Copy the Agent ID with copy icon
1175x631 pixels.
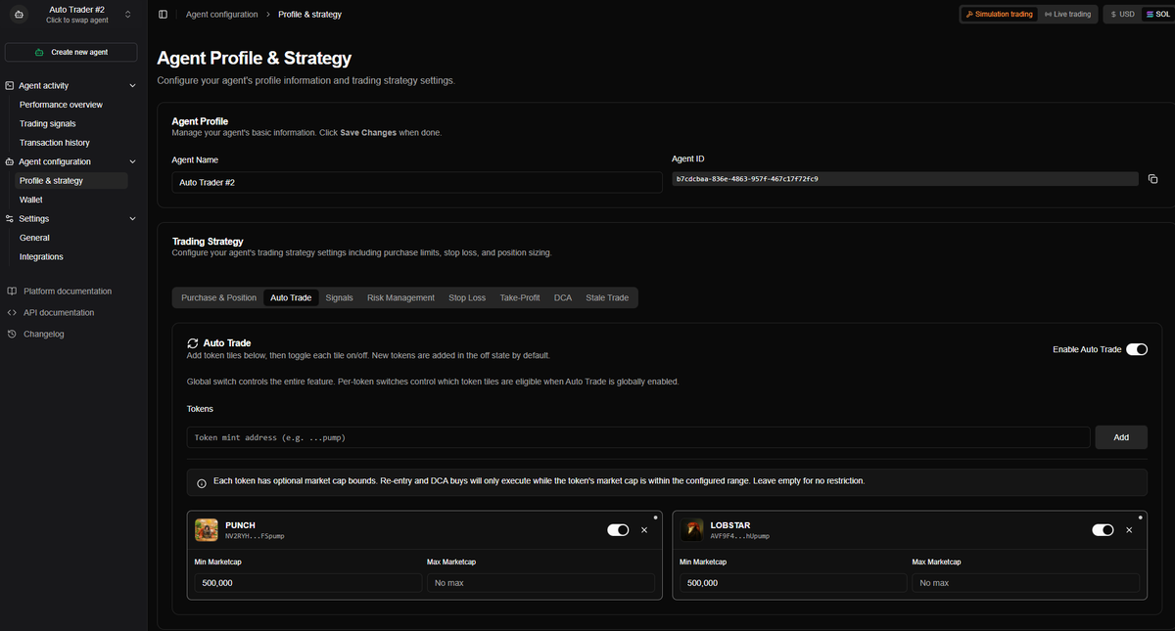(1152, 179)
